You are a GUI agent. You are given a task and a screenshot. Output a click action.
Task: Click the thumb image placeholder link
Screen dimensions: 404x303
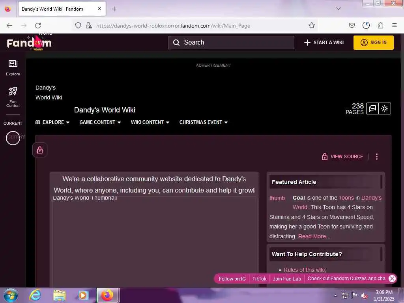(x=277, y=198)
